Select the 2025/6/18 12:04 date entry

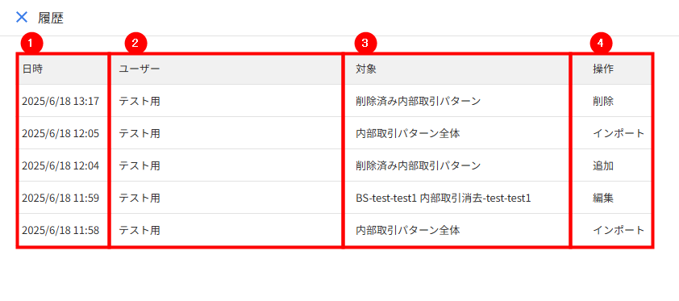tap(60, 165)
